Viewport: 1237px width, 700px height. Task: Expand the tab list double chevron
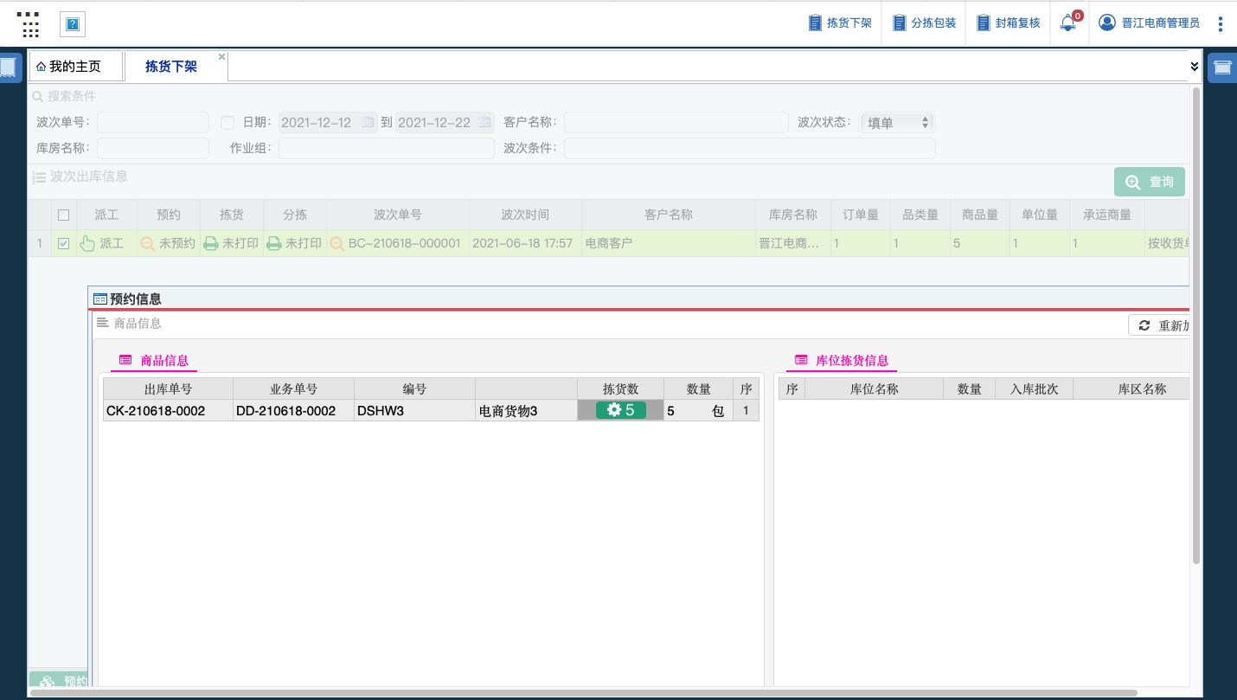[1195, 67]
